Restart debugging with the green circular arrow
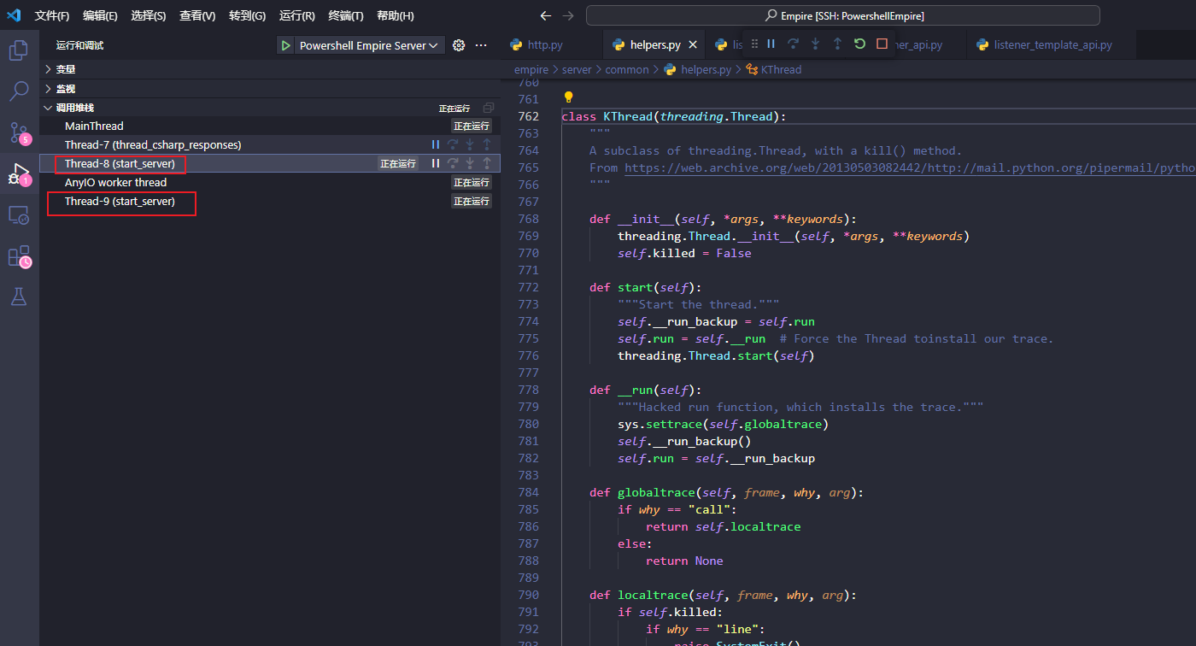 click(x=859, y=44)
